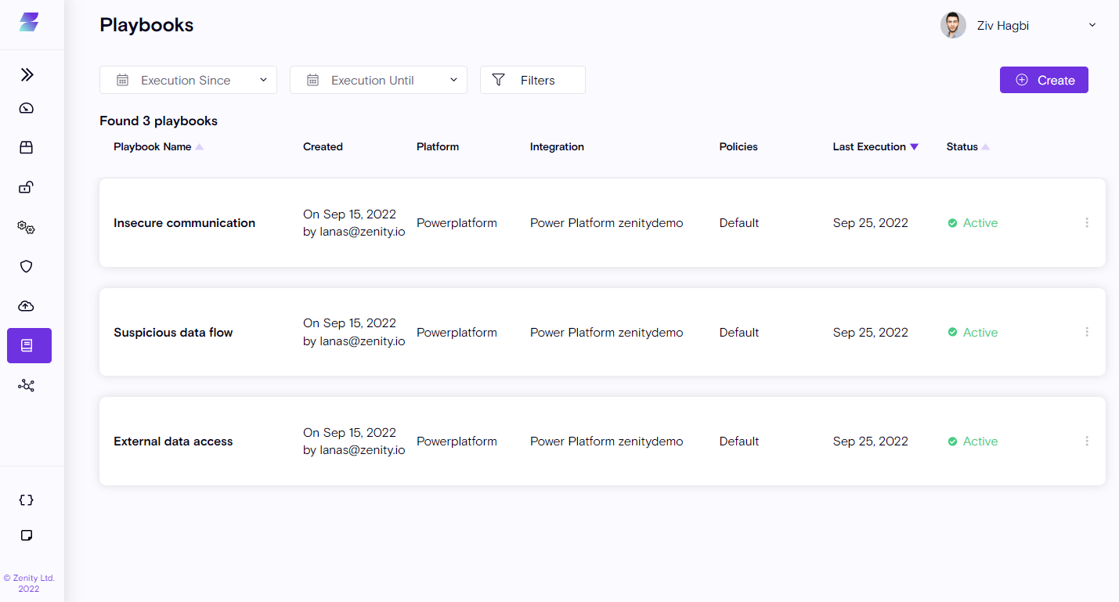Open the dashboard gauge icon in sidebar

coord(27,108)
